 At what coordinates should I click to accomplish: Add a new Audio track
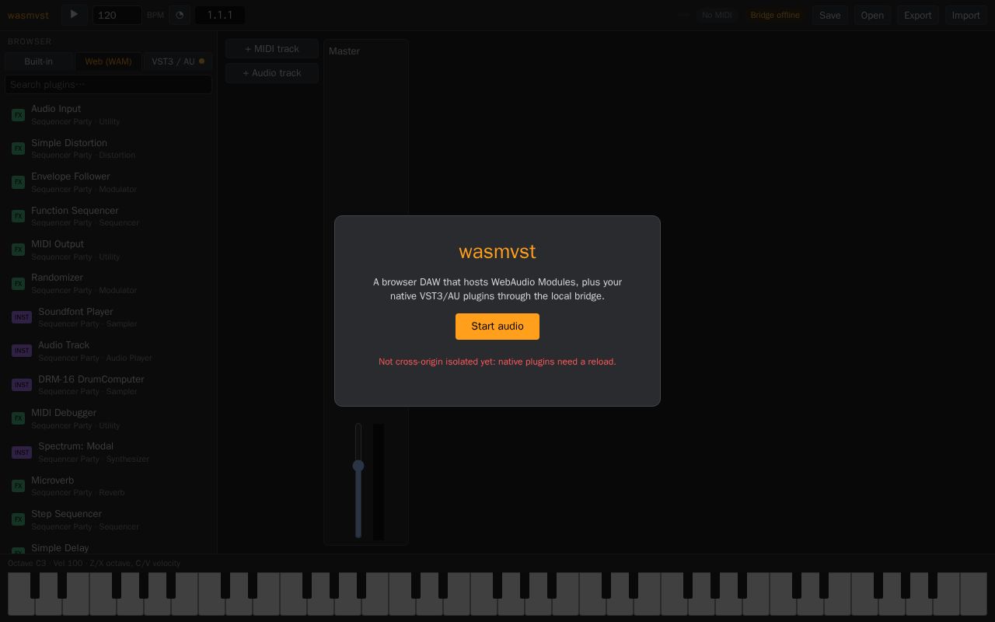click(272, 73)
